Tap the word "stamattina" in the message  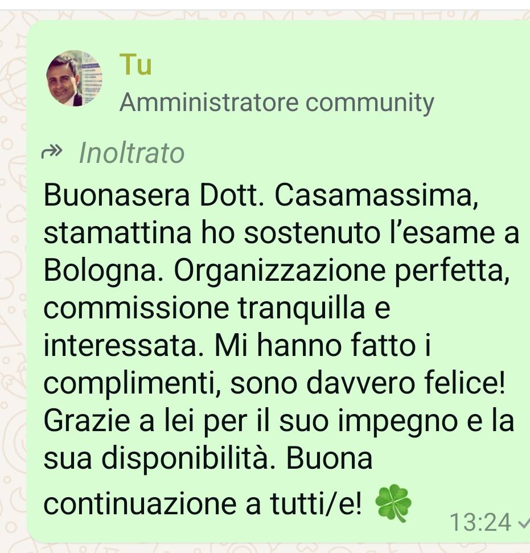click(x=117, y=233)
